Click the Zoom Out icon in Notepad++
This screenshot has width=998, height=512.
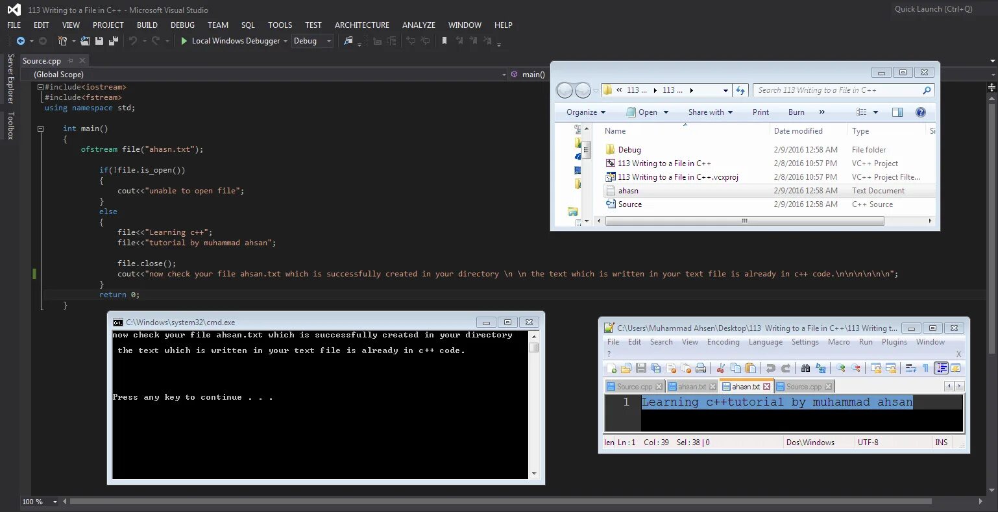(x=856, y=369)
